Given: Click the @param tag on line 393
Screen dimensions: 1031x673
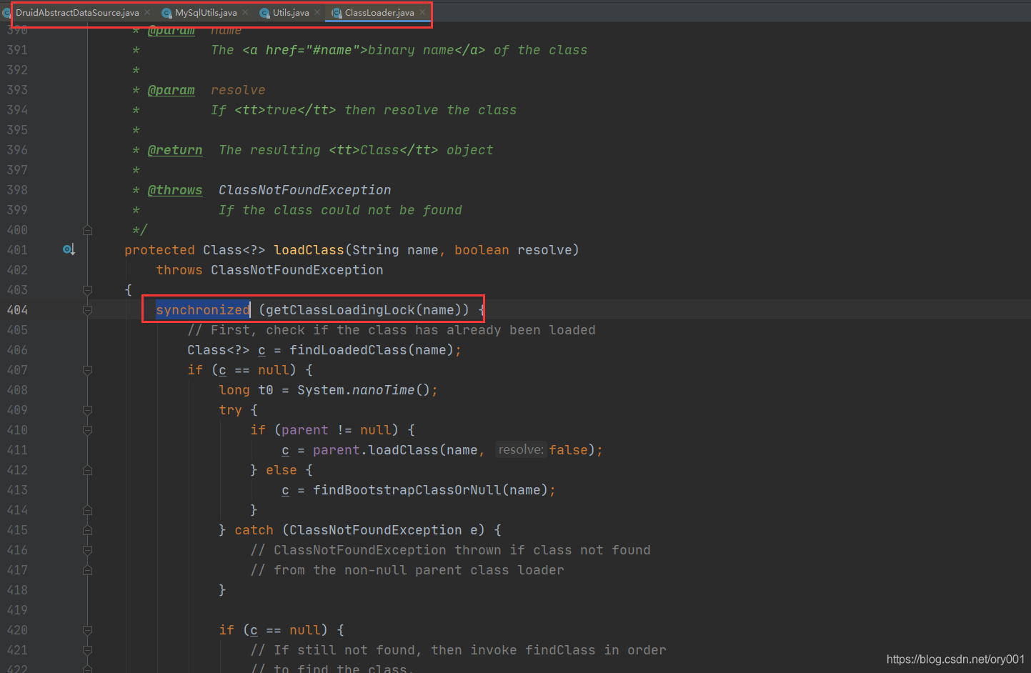Looking at the screenshot, I should click(x=171, y=90).
